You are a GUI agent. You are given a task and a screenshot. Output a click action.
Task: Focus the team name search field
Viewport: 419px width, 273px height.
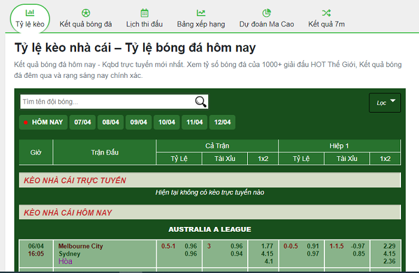(107, 102)
